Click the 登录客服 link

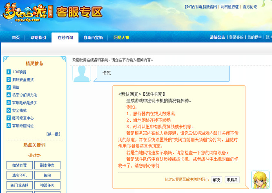pos(236,37)
